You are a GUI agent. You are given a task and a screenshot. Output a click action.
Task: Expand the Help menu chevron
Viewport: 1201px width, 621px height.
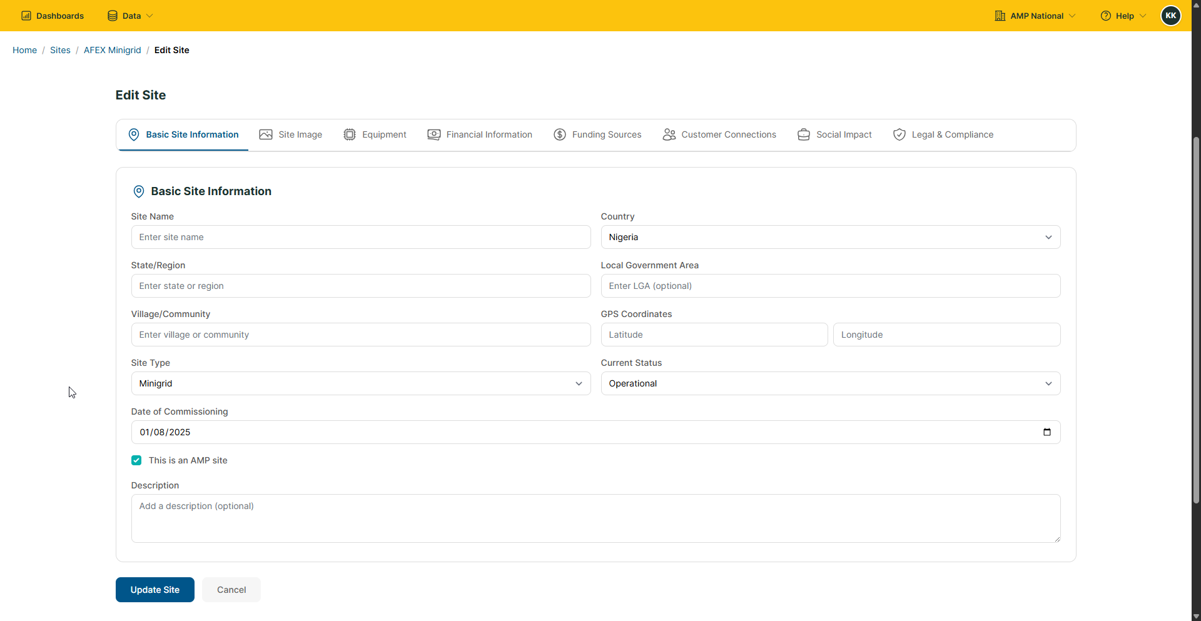(x=1143, y=16)
